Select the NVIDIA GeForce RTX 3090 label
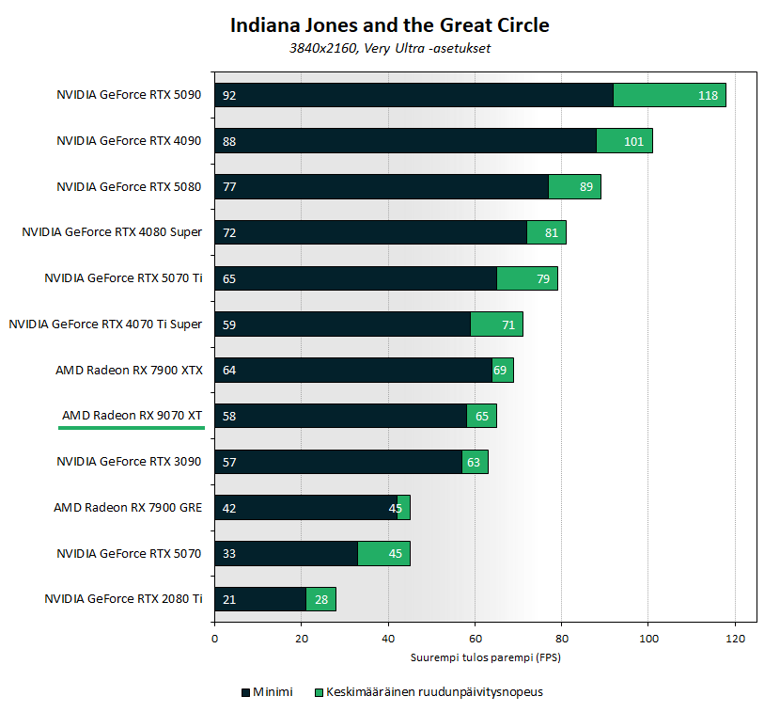 coord(129,462)
